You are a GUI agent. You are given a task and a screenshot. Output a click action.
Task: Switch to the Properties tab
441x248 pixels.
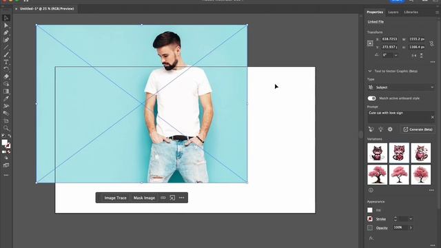pos(375,12)
